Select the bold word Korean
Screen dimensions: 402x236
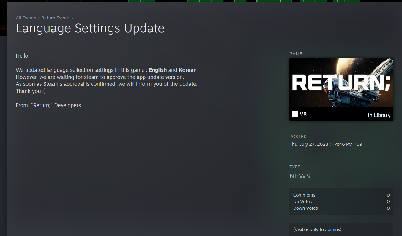[187, 70]
